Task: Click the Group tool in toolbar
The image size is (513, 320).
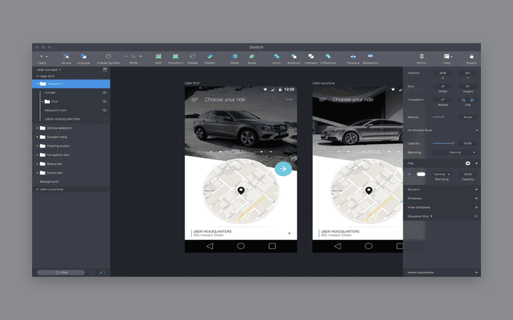Action: click(66, 58)
